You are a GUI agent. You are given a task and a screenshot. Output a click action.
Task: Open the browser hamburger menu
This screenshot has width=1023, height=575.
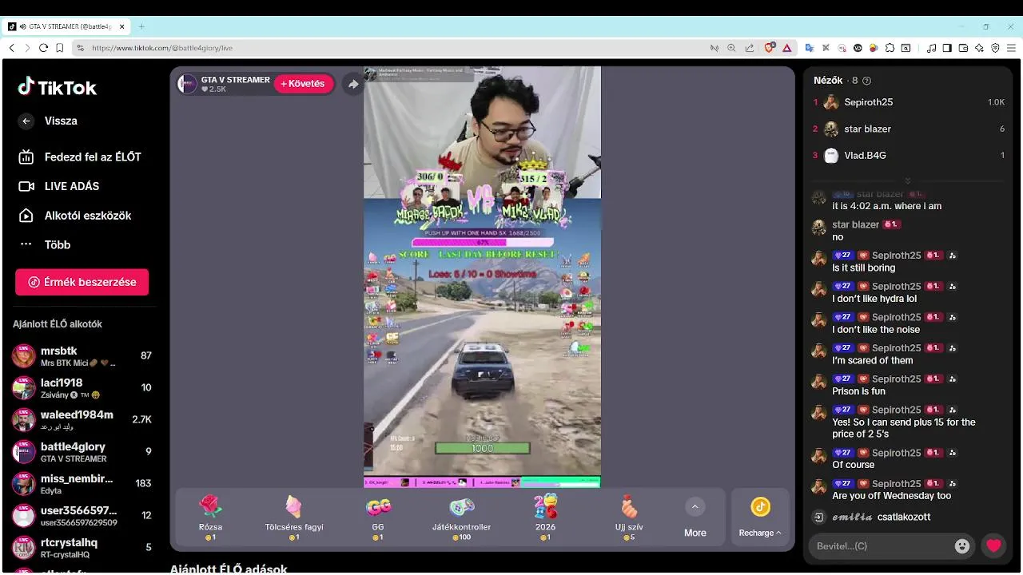1011,48
